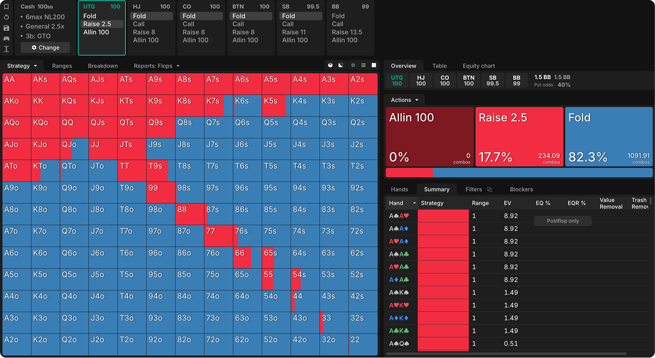This screenshot has height=358, width=655.
Task: Click the 3D cube view icon above the matrix
Action: 330,65
